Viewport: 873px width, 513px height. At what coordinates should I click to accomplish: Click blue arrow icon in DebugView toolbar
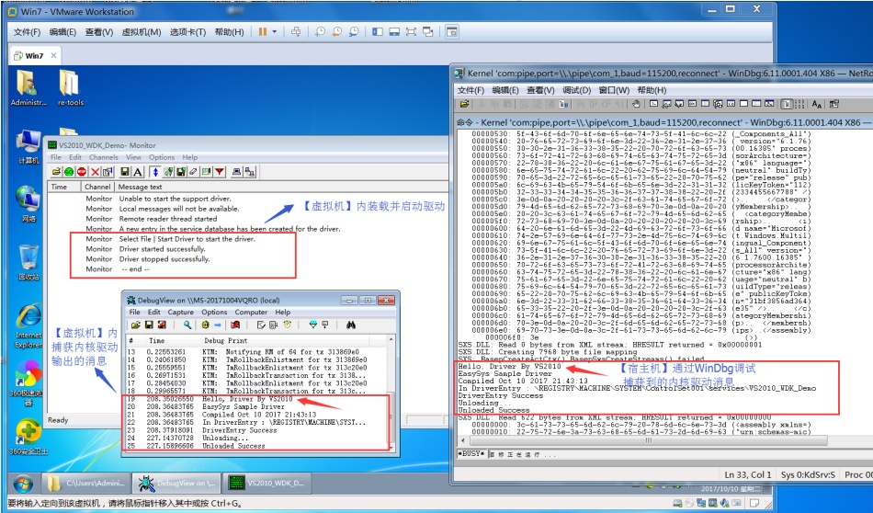tap(218, 325)
